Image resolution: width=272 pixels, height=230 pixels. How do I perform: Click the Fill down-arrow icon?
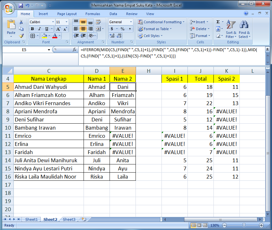tap(218, 29)
